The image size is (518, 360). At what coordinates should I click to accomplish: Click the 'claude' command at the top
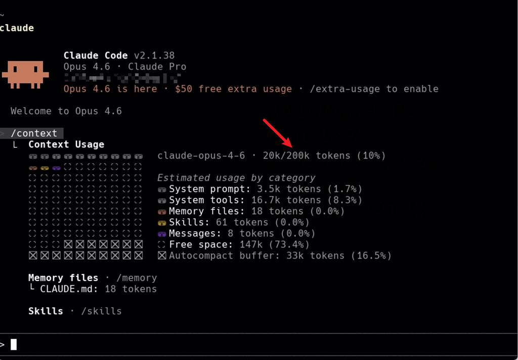click(17, 28)
